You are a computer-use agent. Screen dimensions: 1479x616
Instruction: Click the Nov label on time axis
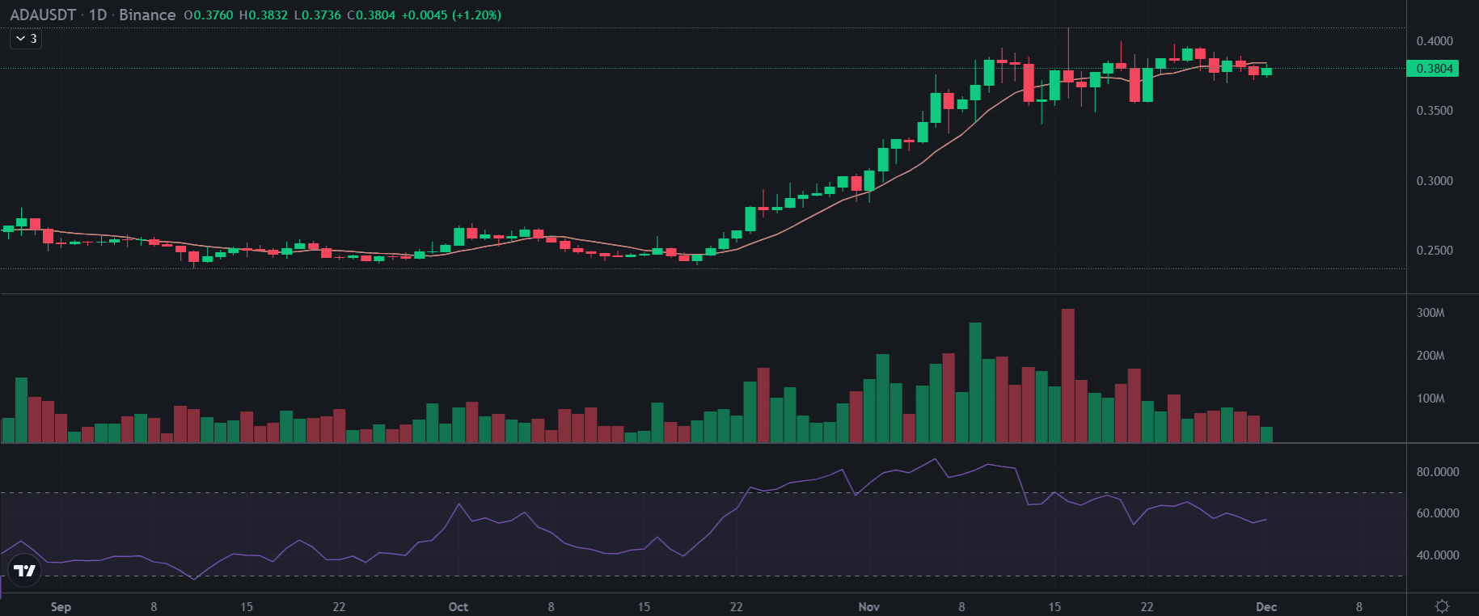(x=868, y=606)
